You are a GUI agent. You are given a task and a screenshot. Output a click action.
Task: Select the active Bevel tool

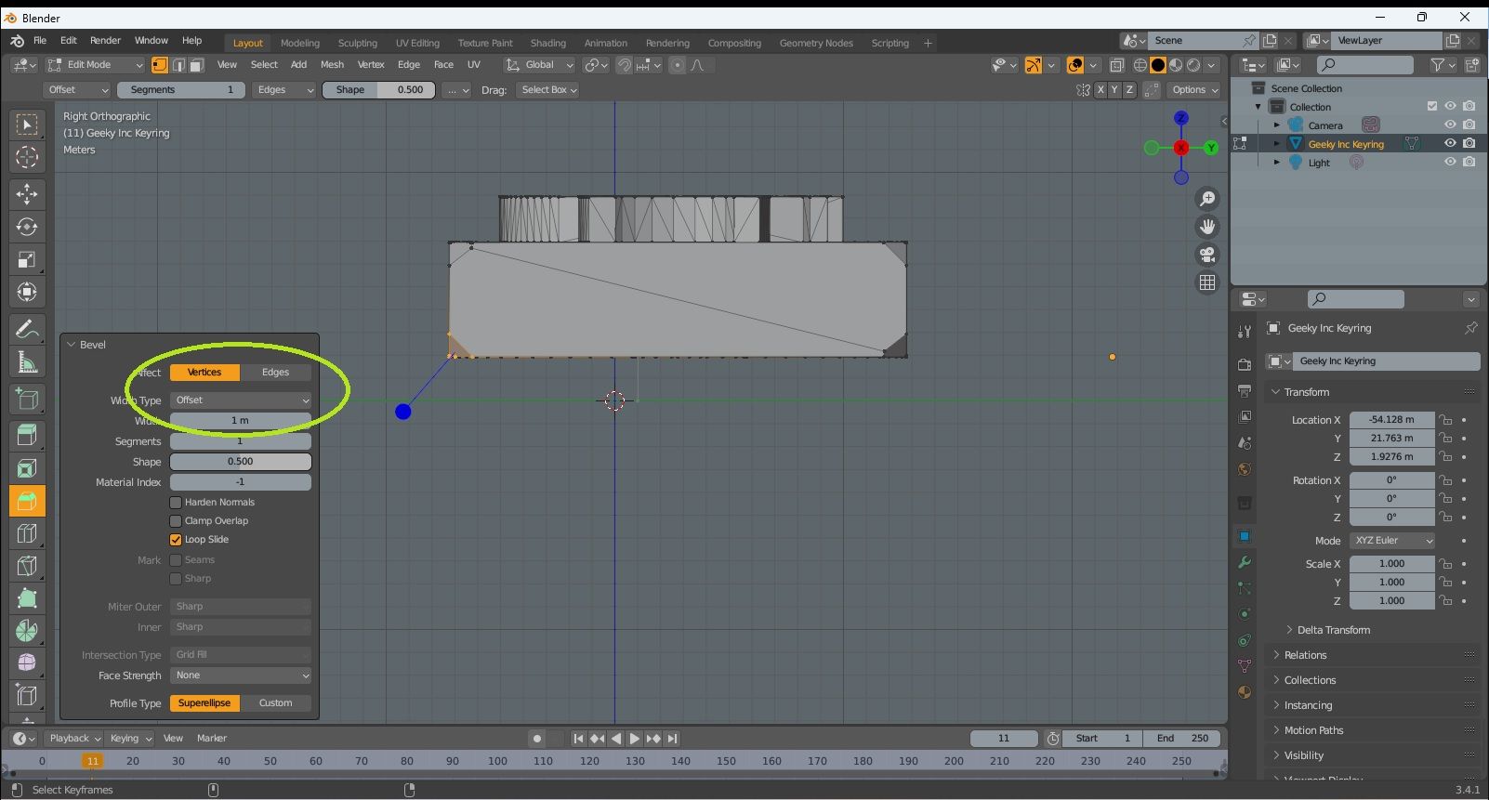27,502
